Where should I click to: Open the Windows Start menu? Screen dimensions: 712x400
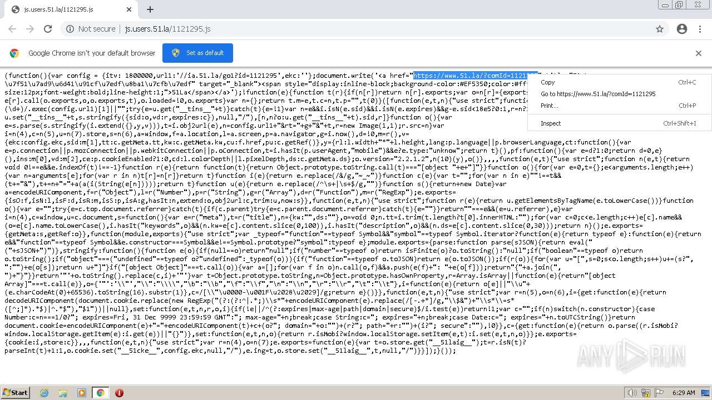[15, 393]
